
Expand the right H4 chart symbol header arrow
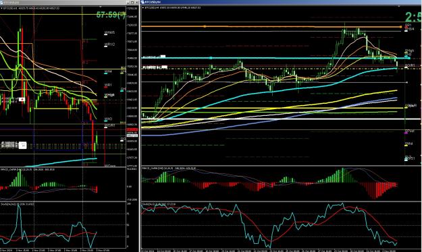pyautogui.click(x=143, y=8)
